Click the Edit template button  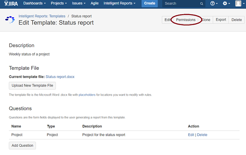pyautogui.click(x=167, y=20)
